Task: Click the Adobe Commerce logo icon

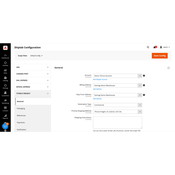Action: (x=5, y=48)
